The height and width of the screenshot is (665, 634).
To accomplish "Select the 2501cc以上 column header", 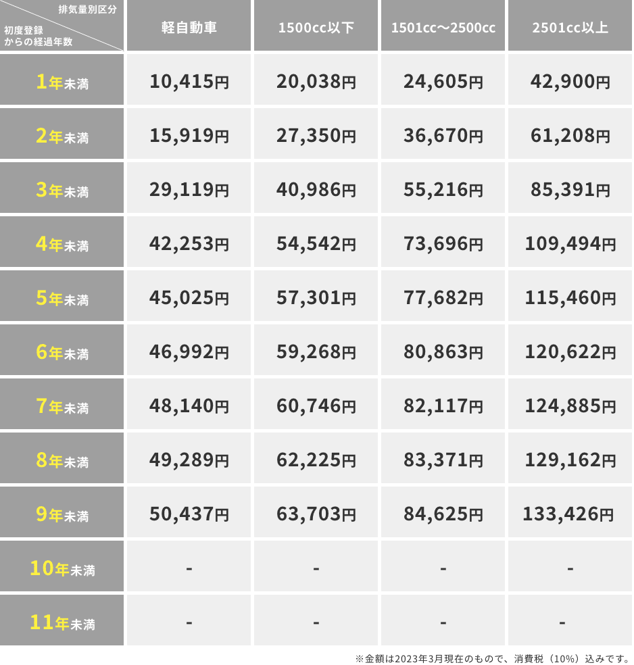I will tap(570, 28).
